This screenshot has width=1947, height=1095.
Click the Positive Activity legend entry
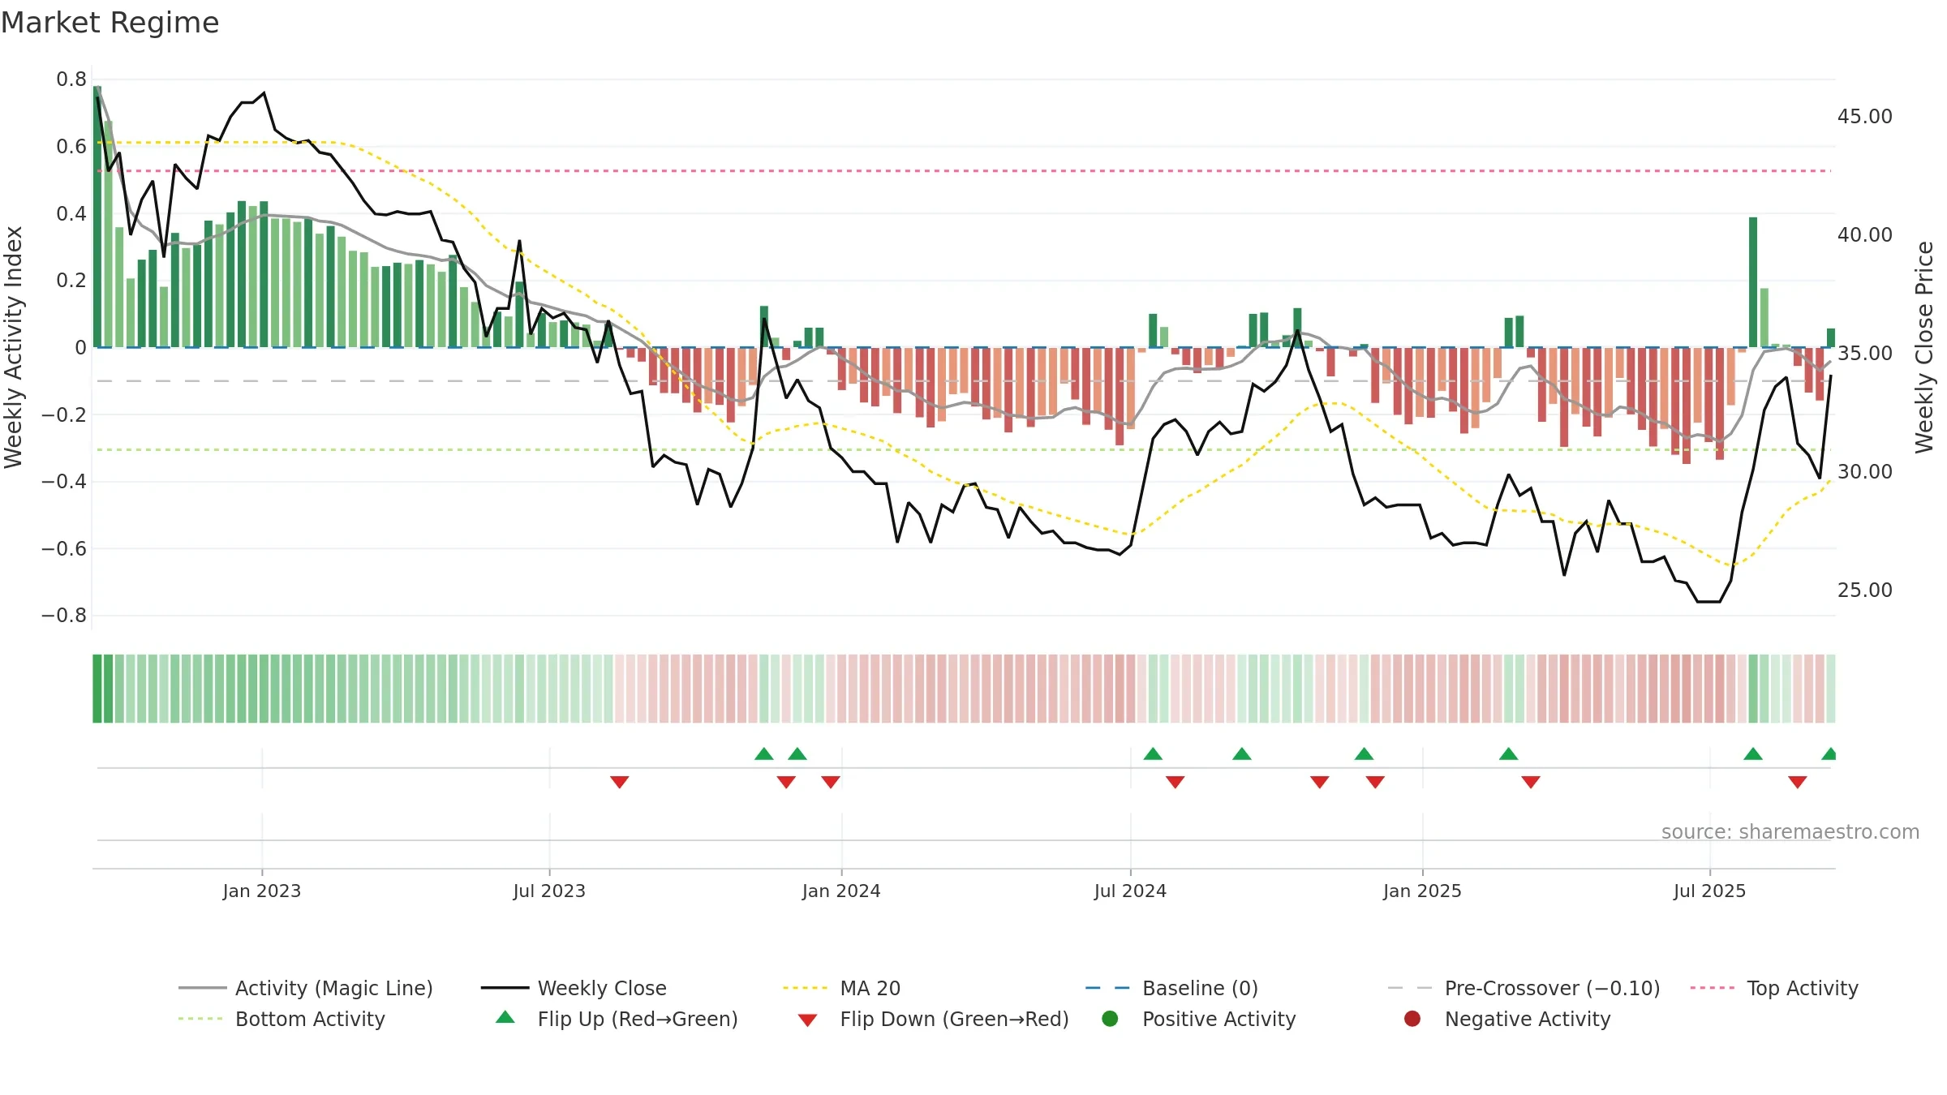tap(1198, 1019)
